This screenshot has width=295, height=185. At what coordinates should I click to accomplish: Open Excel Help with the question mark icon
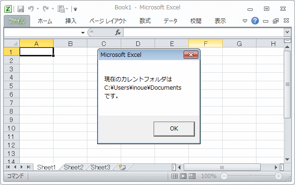[x=255, y=21]
